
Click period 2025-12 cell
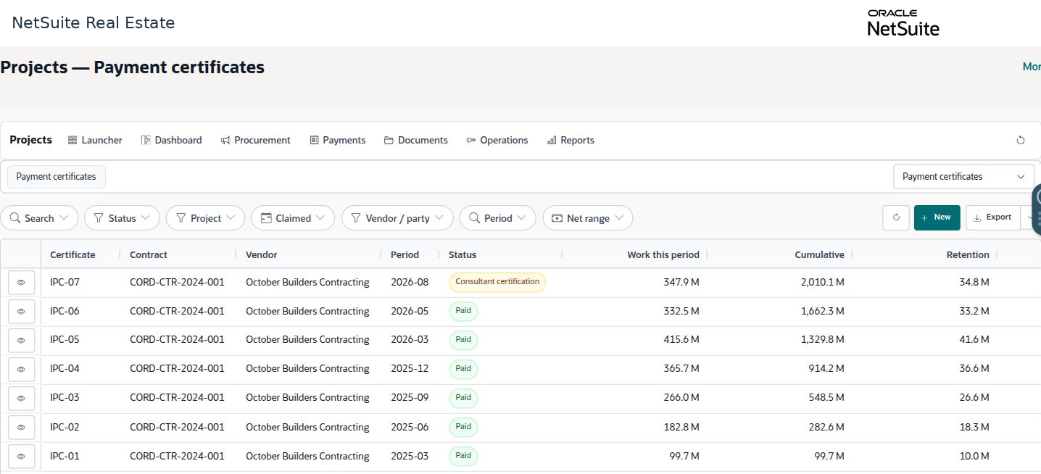410,369
